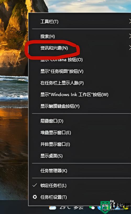Image resolution: width=131 pixels, height=214 pixels.
Task: Expand the 工具栏(T) submenu arrow
Action: 130,22
